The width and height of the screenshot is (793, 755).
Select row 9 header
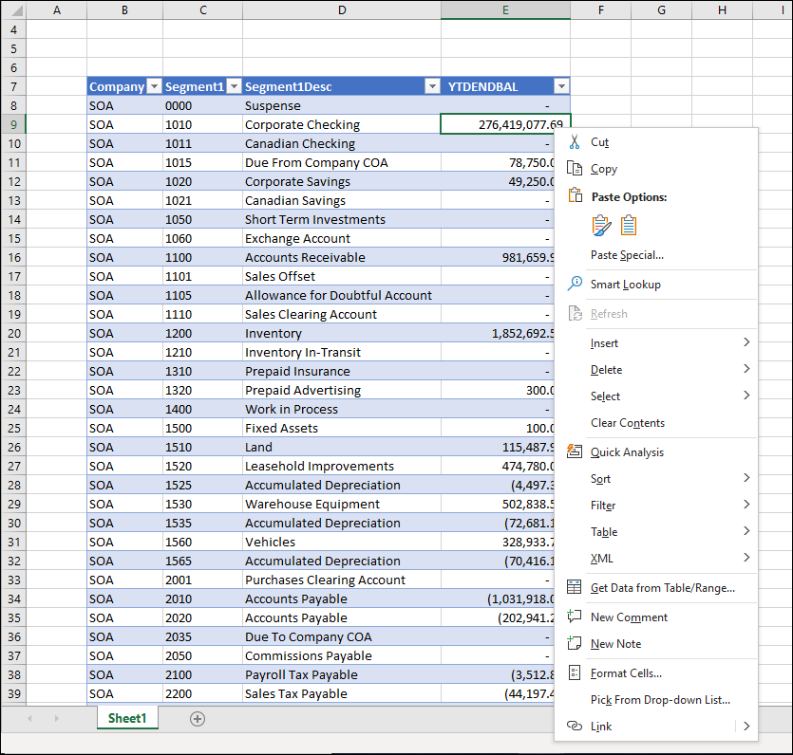13,125
